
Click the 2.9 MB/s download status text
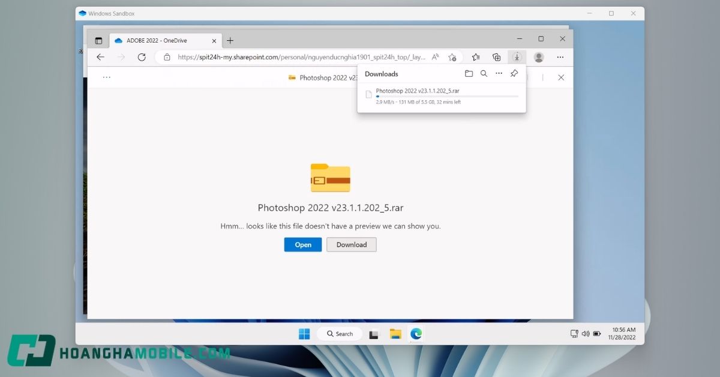point(418,102)
